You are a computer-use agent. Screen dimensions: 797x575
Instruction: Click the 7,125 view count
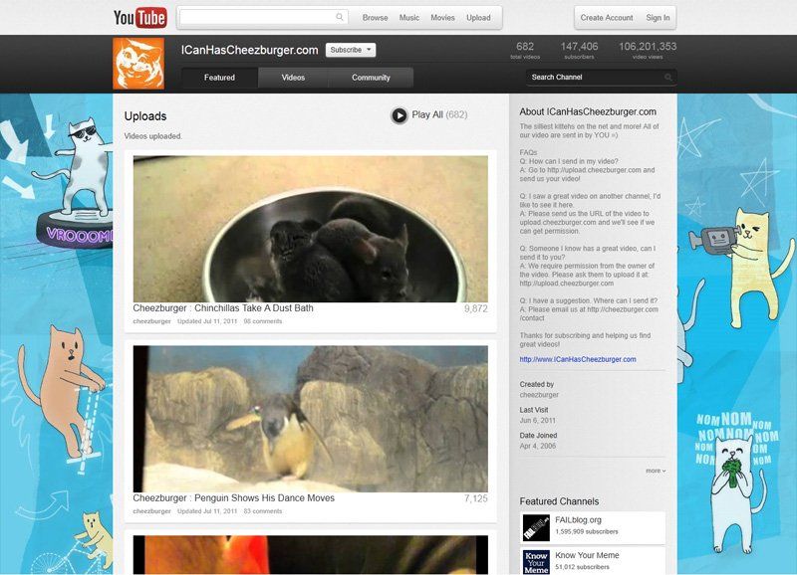(x=476, y=498)
